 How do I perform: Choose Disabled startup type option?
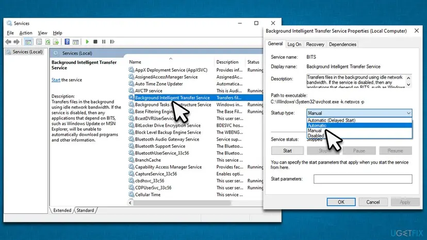[x=359, y=135]
